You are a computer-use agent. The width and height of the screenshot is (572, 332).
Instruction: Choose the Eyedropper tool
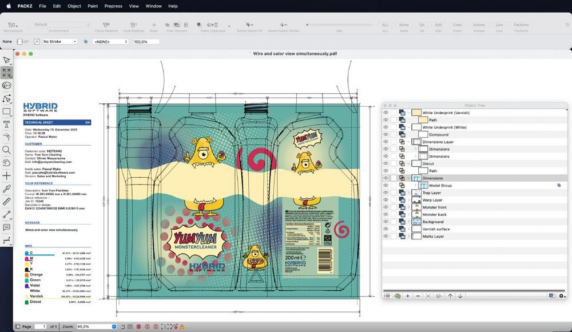(x=7, y=189)
